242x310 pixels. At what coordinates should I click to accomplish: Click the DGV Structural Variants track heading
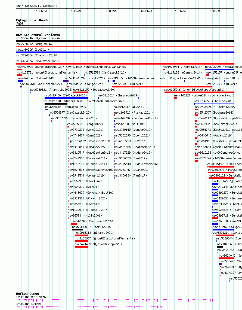(38, 35)
